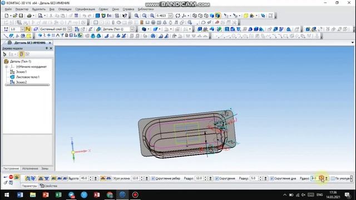
Task: Toggle tree display mode yellow icon
Action: pos(21,54)
